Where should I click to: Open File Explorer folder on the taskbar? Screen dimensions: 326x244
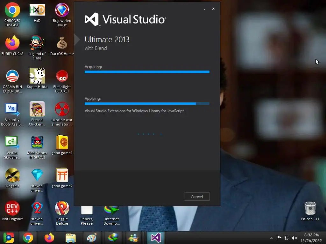71,238
